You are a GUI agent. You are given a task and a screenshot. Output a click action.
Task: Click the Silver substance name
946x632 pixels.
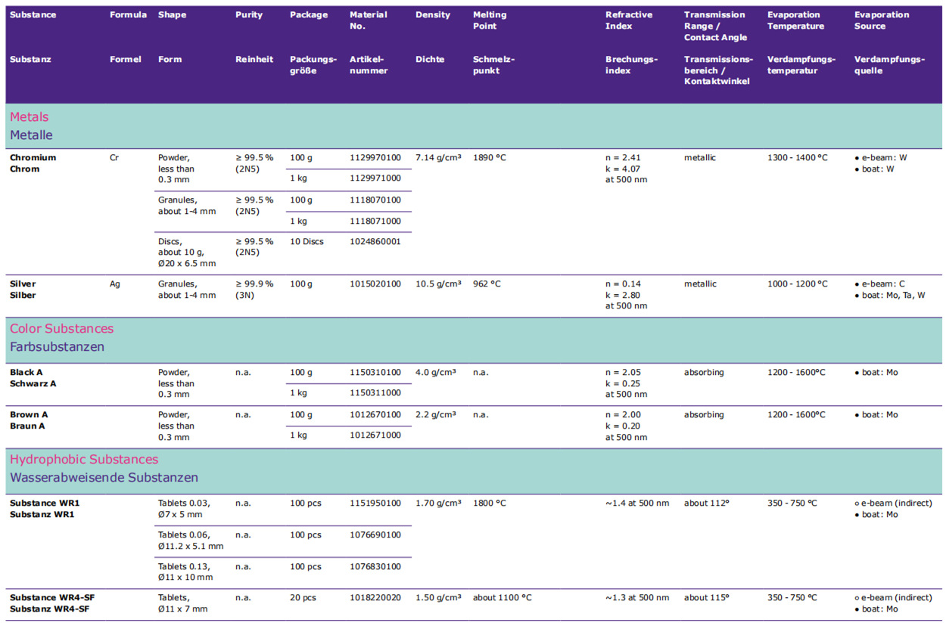23,284
